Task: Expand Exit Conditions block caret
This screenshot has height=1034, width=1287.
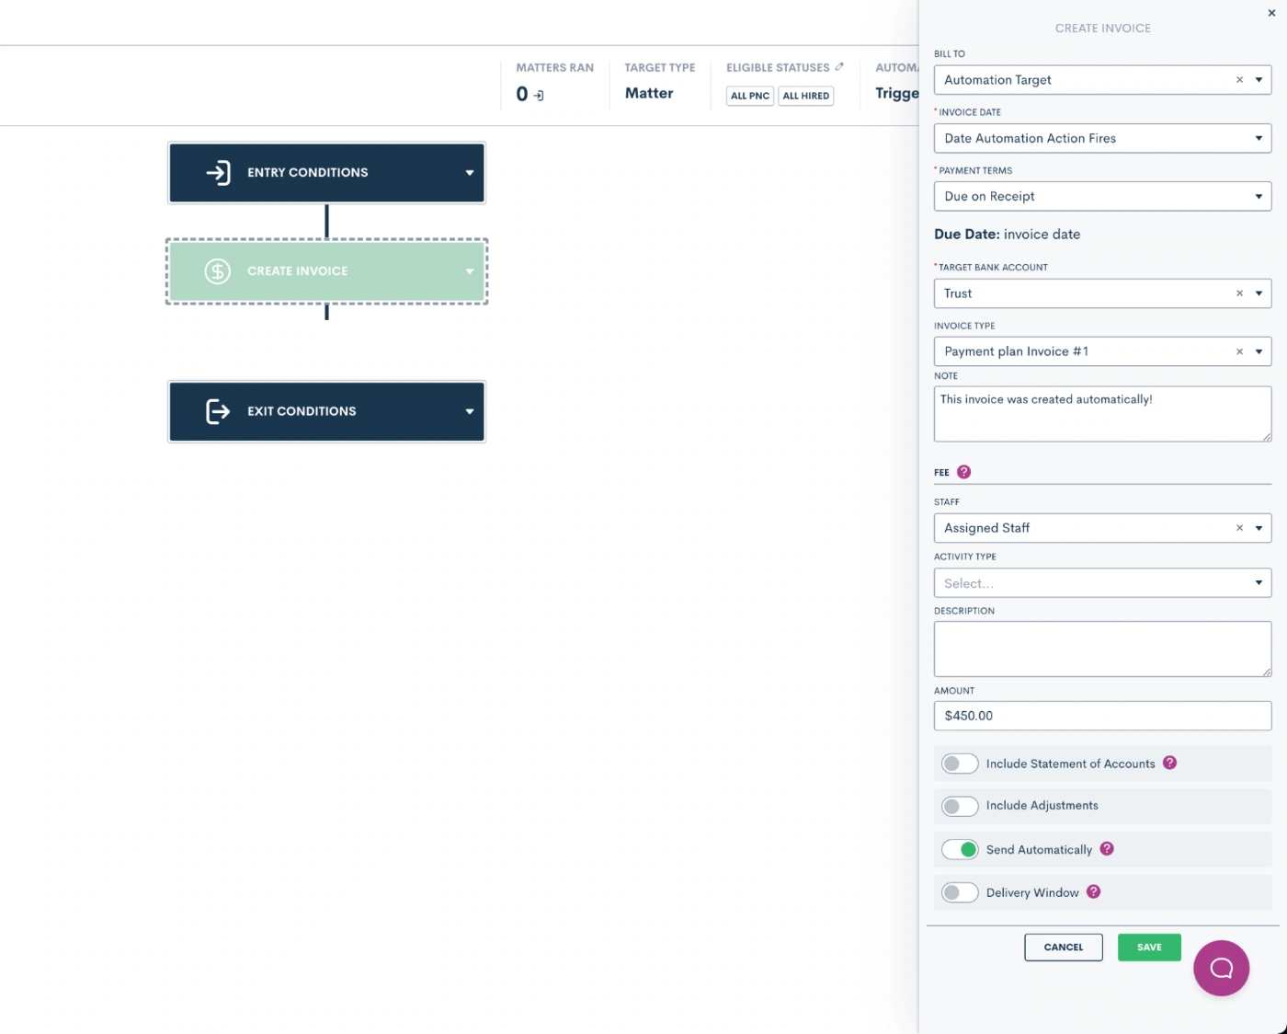Action: point(470,411)
